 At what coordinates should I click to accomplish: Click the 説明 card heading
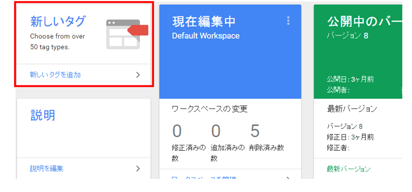(x=43, y=115)
